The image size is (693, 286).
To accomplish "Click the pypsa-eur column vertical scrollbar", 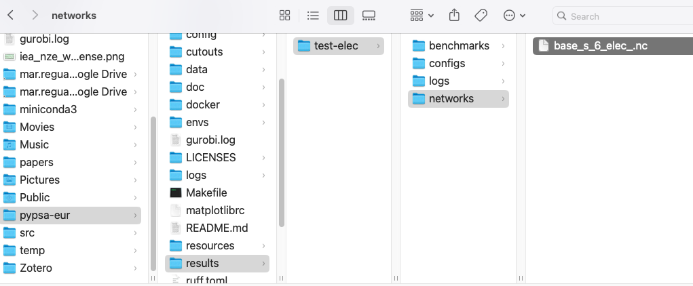I will coord(282,152).
